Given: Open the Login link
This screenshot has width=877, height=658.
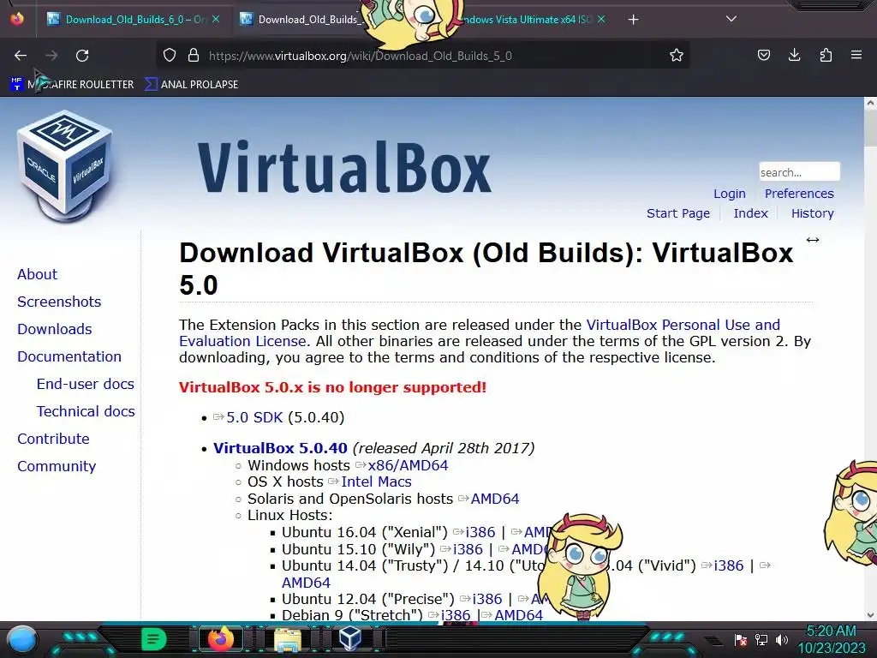Looking at the screenshot, I should [x=730, y=194].
